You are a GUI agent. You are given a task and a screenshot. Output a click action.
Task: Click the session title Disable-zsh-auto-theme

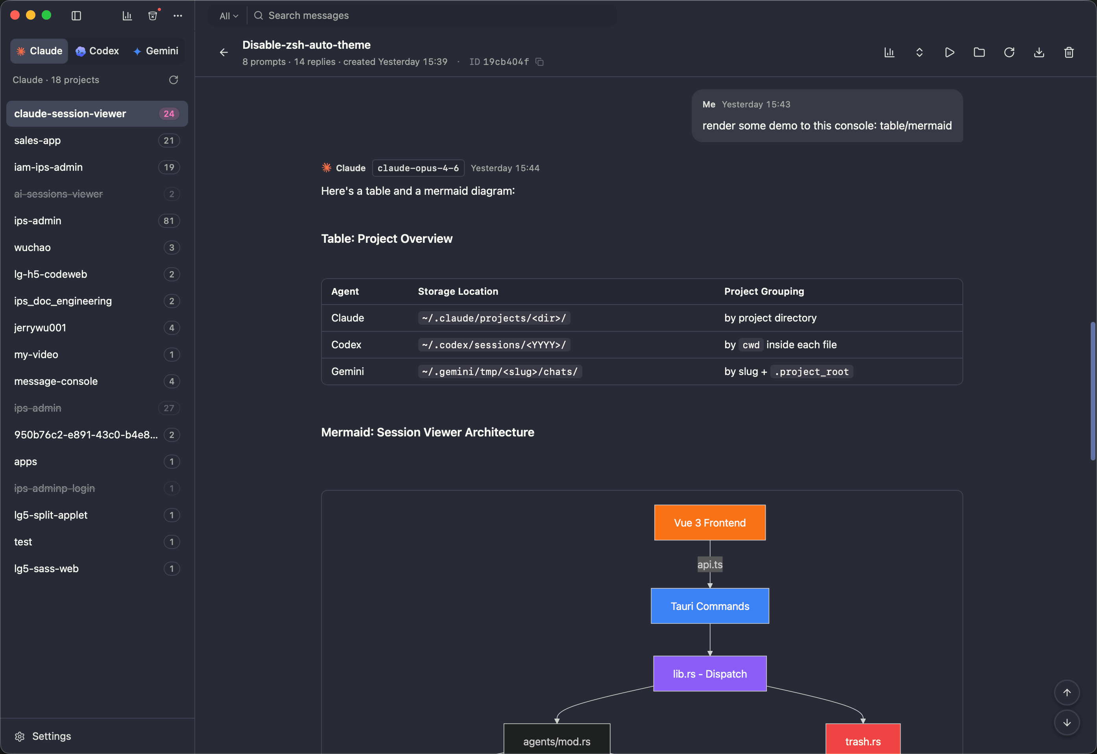306,45
